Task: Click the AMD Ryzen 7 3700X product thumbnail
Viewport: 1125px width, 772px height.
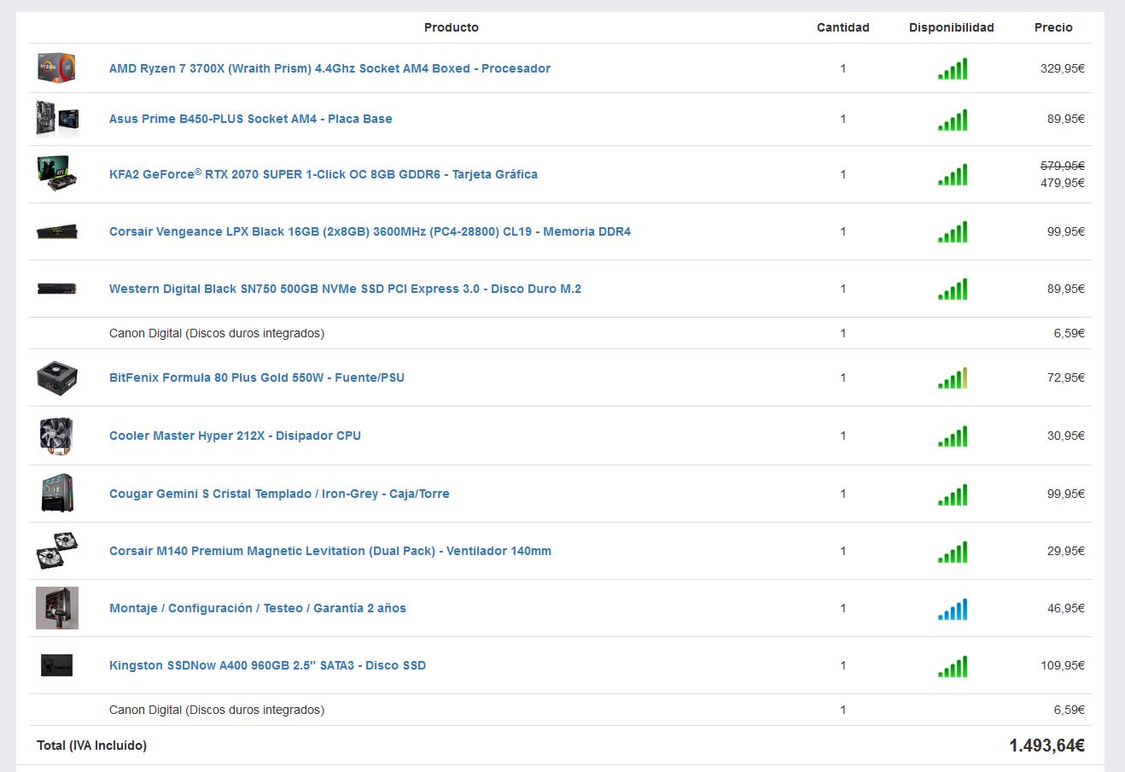Action: coord(57,68)
